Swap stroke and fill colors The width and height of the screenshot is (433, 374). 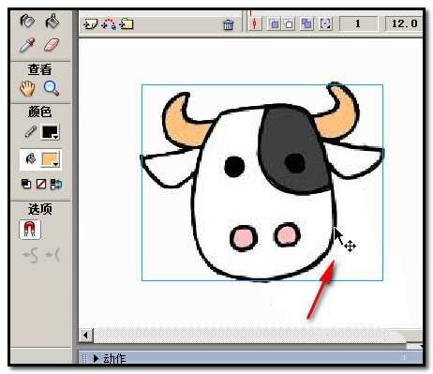56,184
